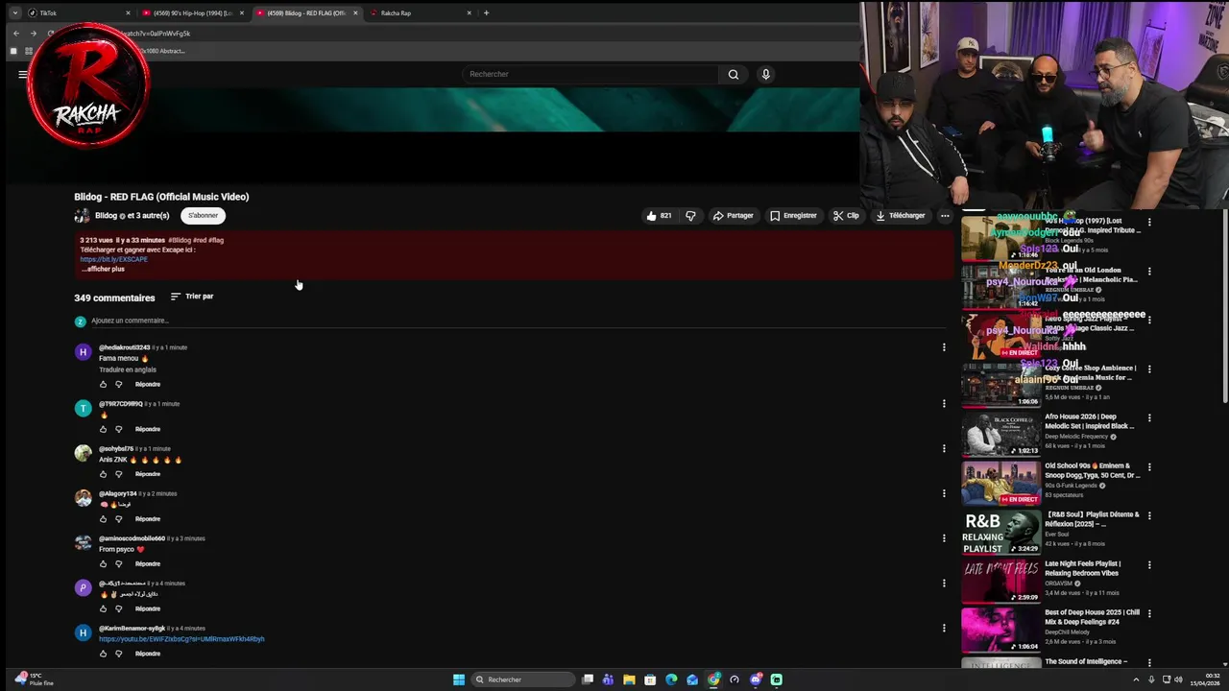The image size is (1229, 691).
Task: Click the page vertical scrollbar
Action: [x=1224, y=307]
